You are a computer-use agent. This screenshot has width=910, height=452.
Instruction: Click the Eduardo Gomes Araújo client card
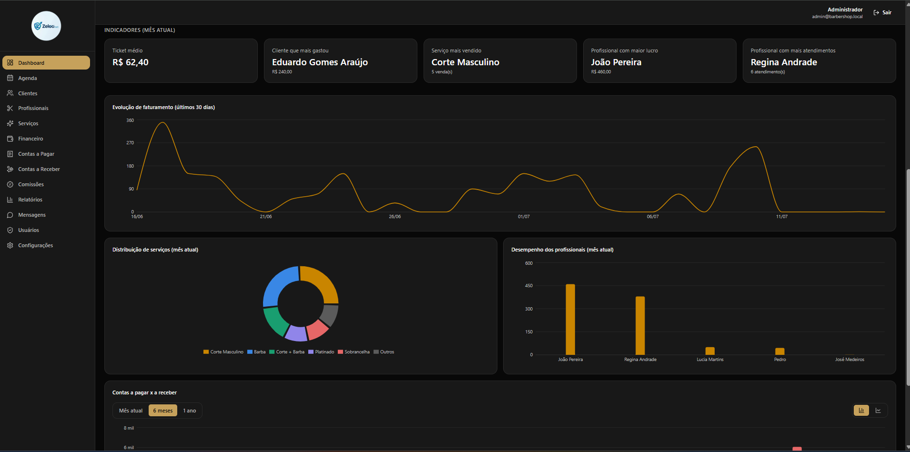click(x=341, y=60)
